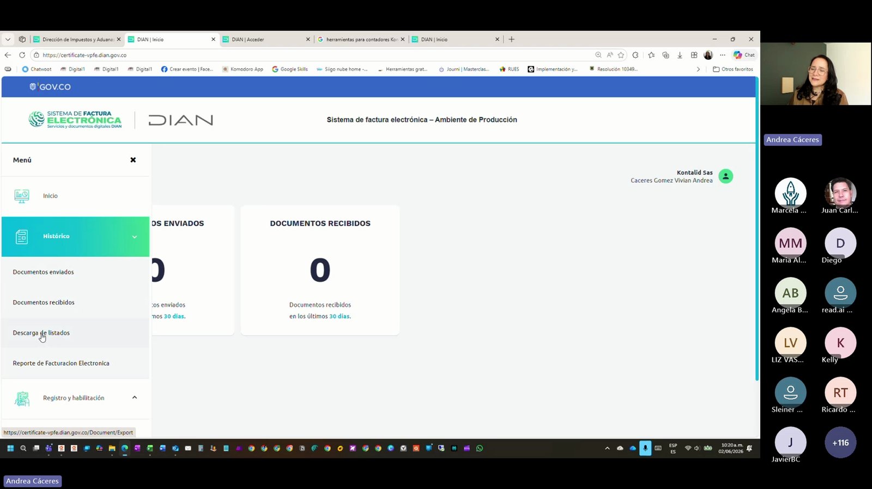Switch to DIAN | Acceder tab

pyautogui.click(x=266, y=39)
